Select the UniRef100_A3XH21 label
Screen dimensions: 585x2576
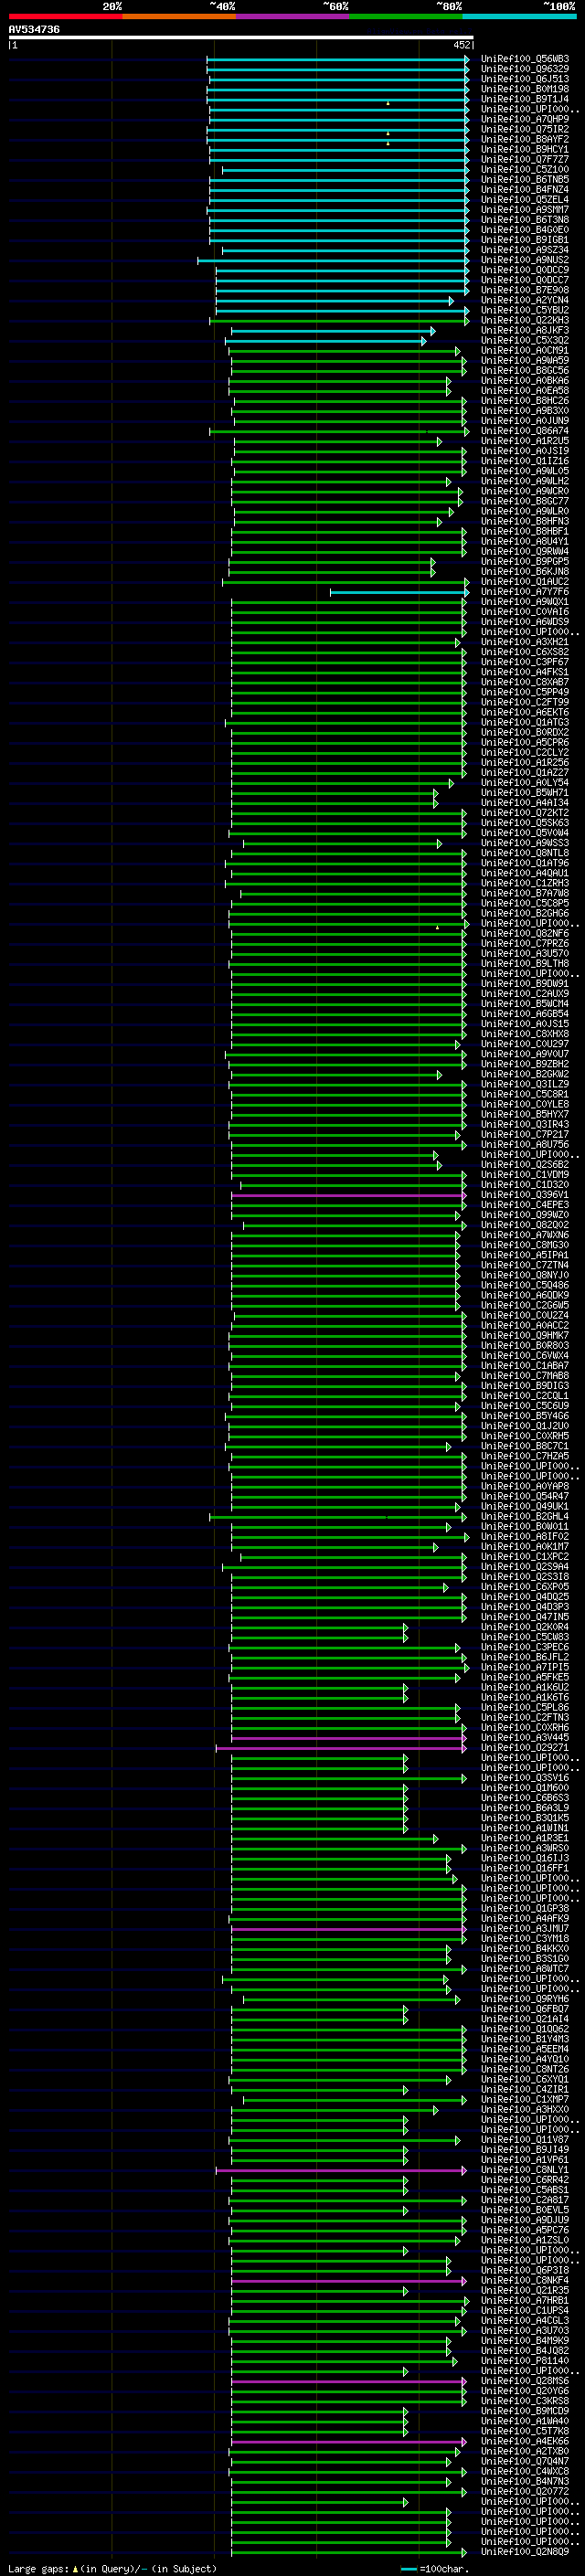click(525, 642)
